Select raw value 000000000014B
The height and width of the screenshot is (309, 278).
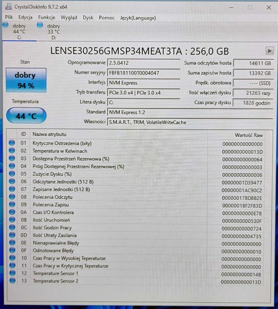241,274
